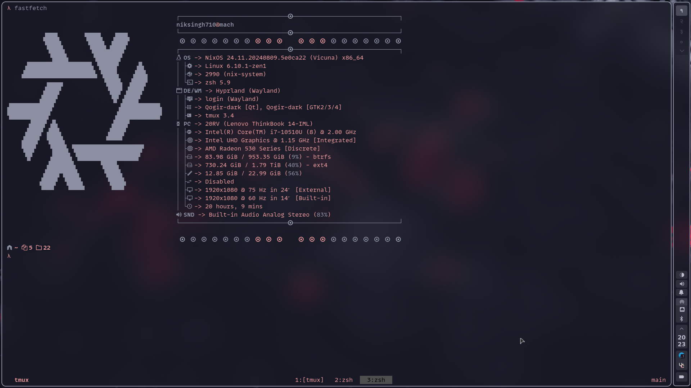Switch to tmux window 1:[tmux]
The width and height of the screenshot is (691, 388).
[x=309, y=380]
